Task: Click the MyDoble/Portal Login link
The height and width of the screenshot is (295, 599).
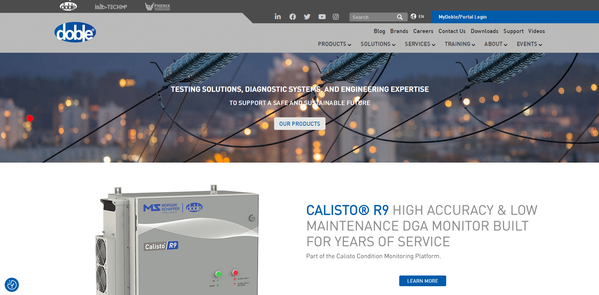Action: [x=463, y=17]
